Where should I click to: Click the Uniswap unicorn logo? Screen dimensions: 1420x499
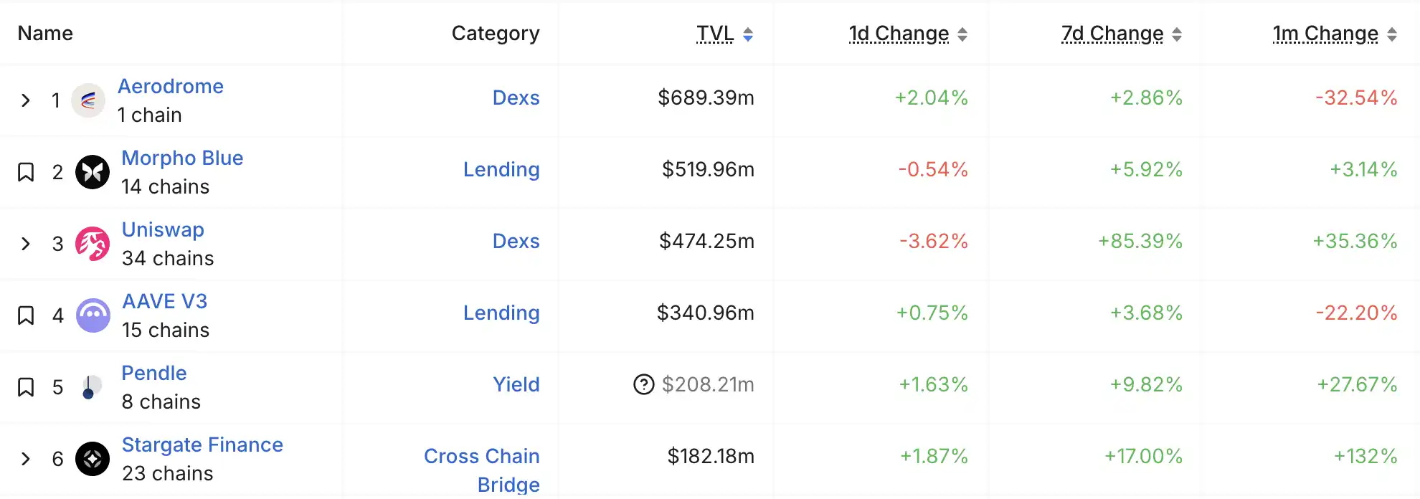click(x=93, y=244)
